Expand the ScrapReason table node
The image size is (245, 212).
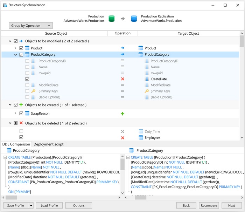click(x=15, y=113)
